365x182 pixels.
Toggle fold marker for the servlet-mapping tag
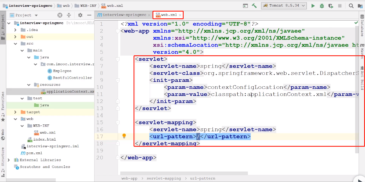(x=118, y=122)
